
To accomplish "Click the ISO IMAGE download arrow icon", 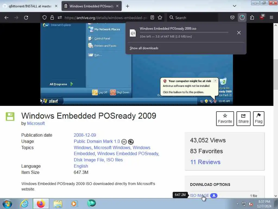I will click(214, 195).
